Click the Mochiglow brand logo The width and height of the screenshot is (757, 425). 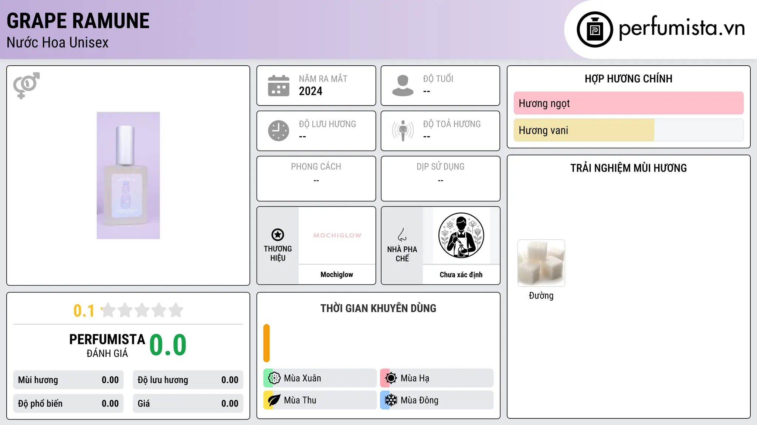point(337,235)
